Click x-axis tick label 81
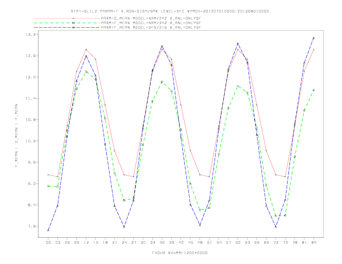 (x=304, y=242)
